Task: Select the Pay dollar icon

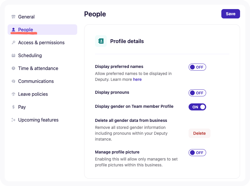Action: (13, 107)
